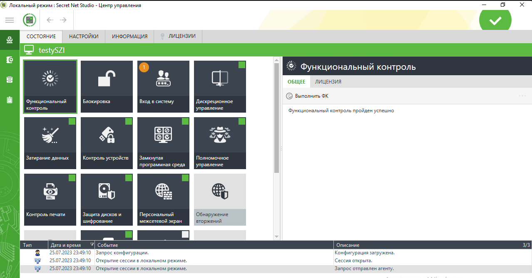The width and height of the screenshot is (532, 278).
Task: Click the green refresh circle icon
Action: tap(30, 20)
